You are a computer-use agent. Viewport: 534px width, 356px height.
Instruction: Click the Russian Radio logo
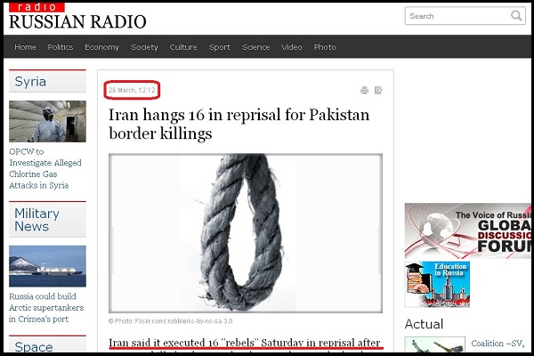pyautogui.click(x=77, y=17)
